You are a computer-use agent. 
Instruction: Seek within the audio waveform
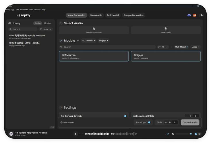coord(108,134)
